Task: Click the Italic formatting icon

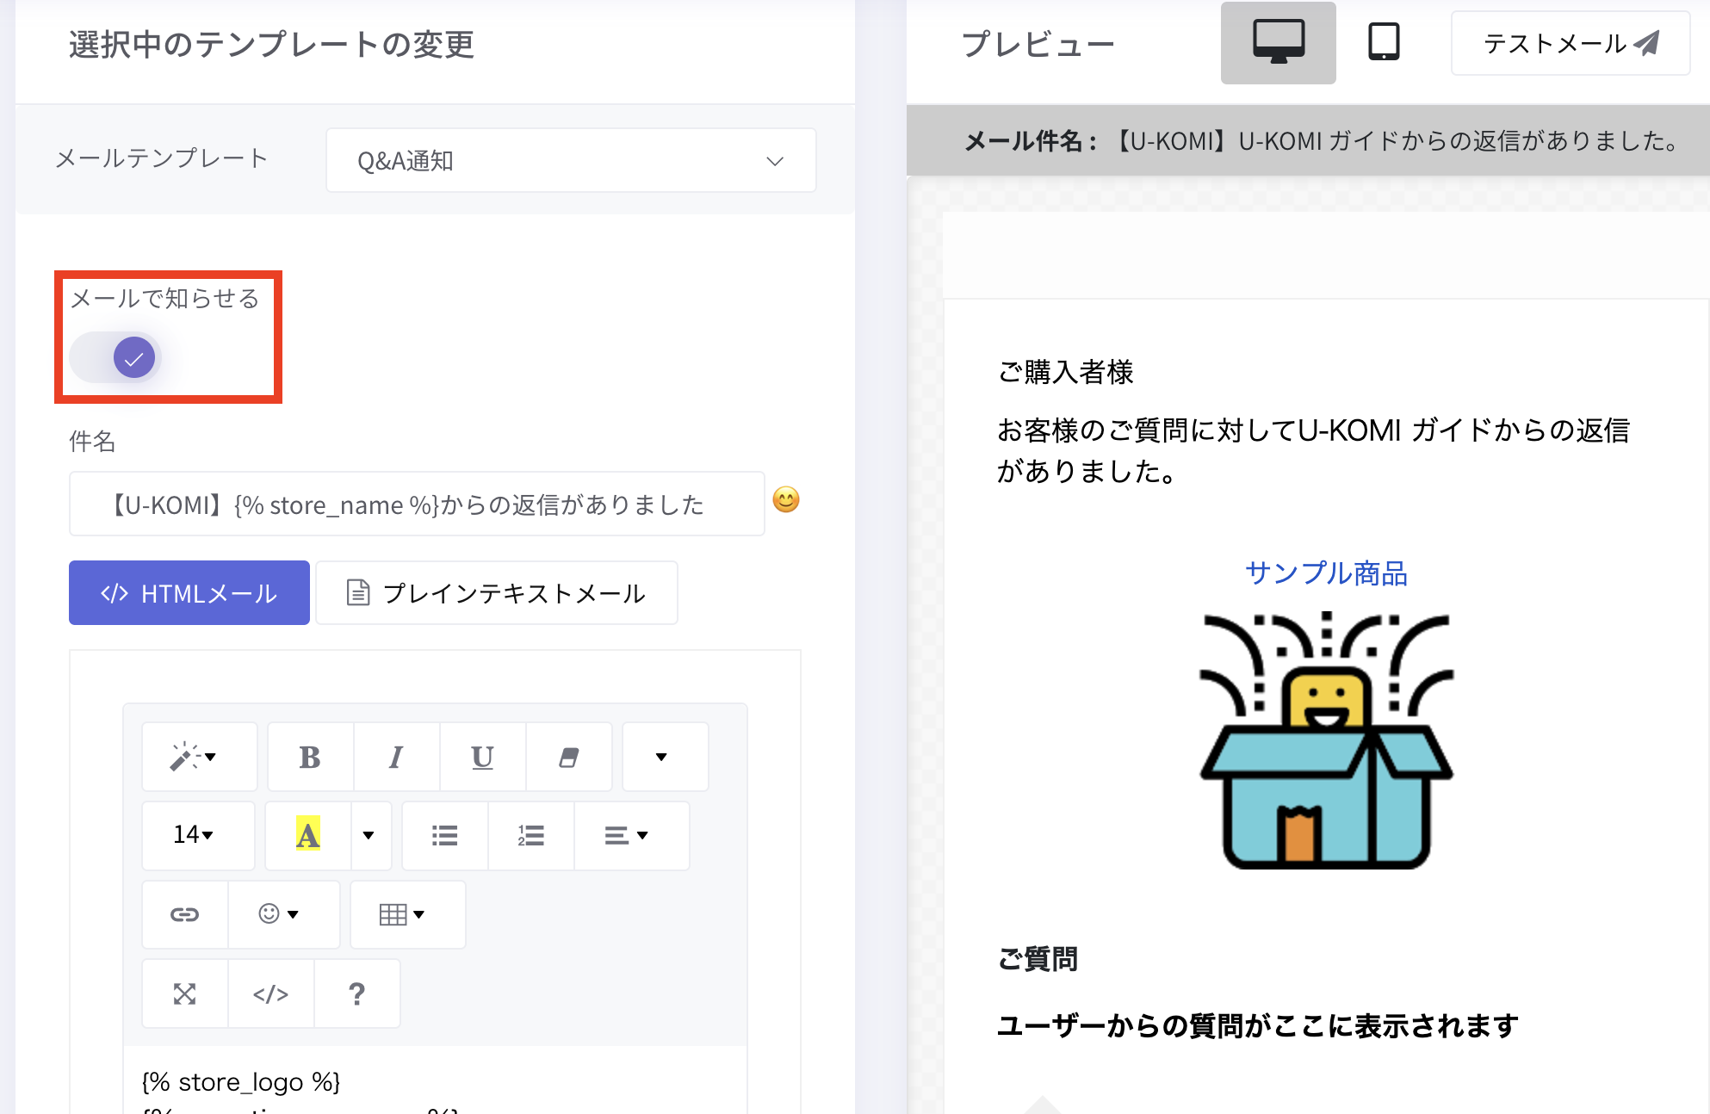Action: 396,757
